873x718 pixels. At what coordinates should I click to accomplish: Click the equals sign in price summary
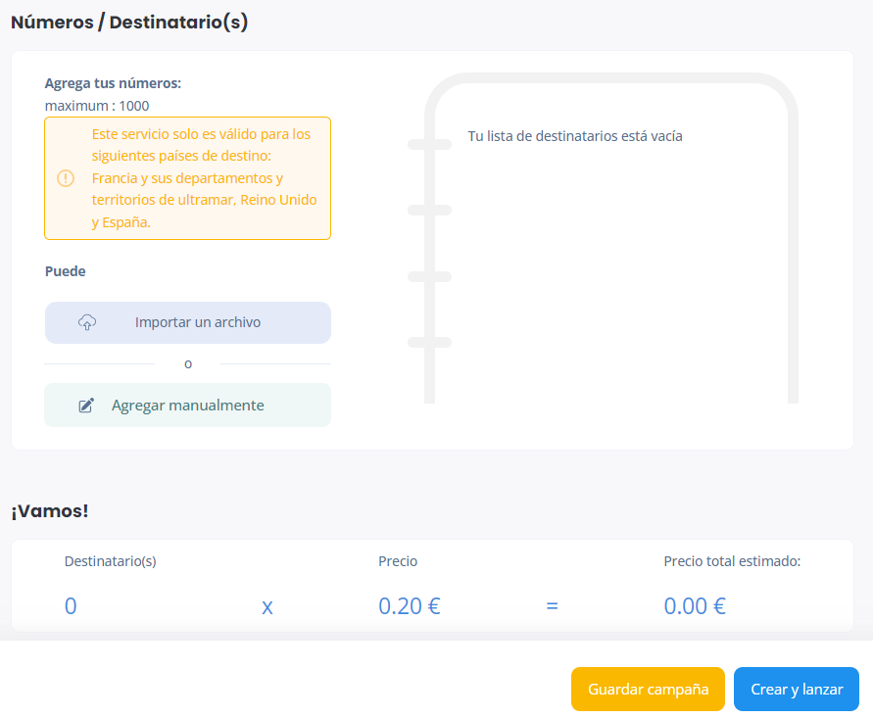coord(552,606)
